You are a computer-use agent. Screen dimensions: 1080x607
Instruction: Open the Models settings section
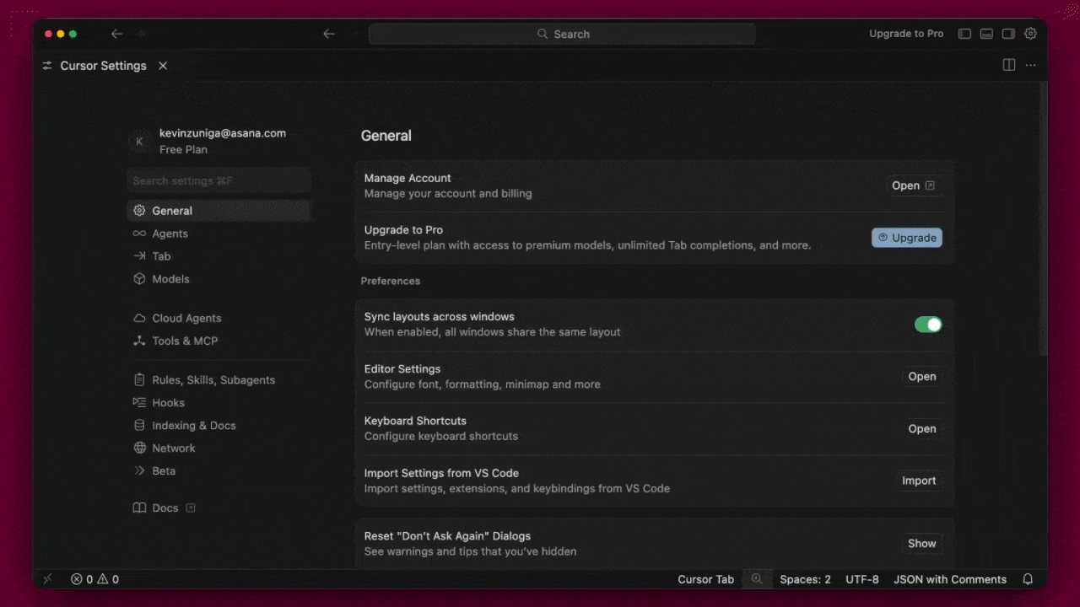pyautogui.click(x=219, y=279)
